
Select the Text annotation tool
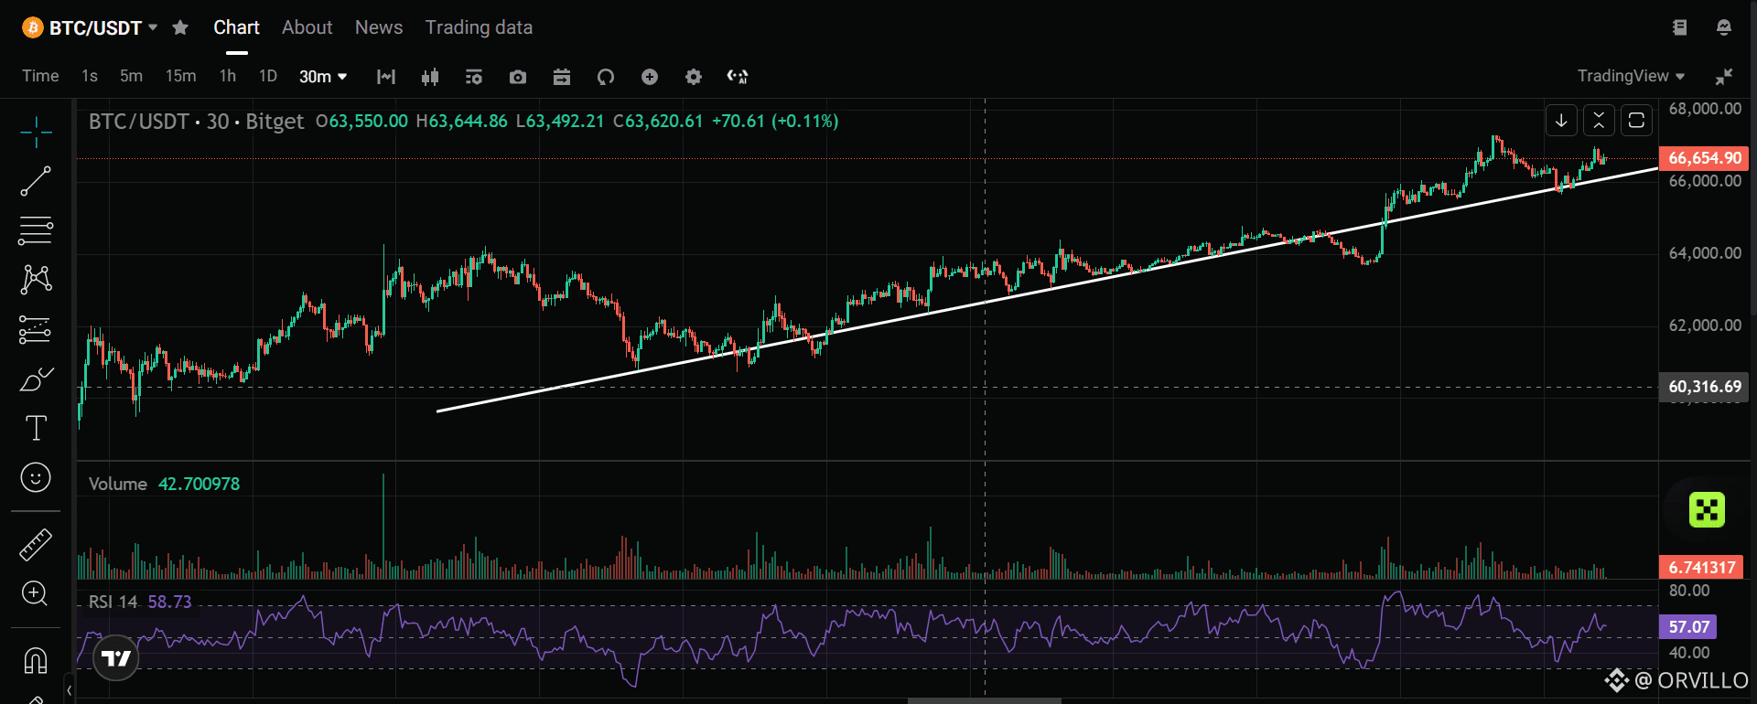[36, 428]
